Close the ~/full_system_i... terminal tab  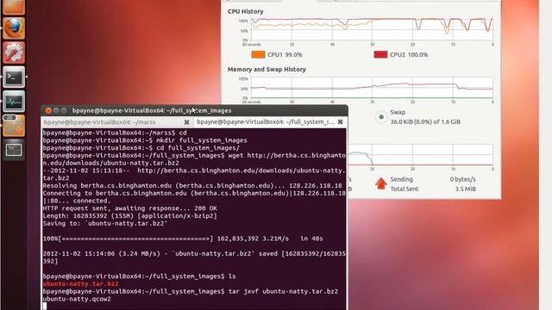[x=340, y=122]
